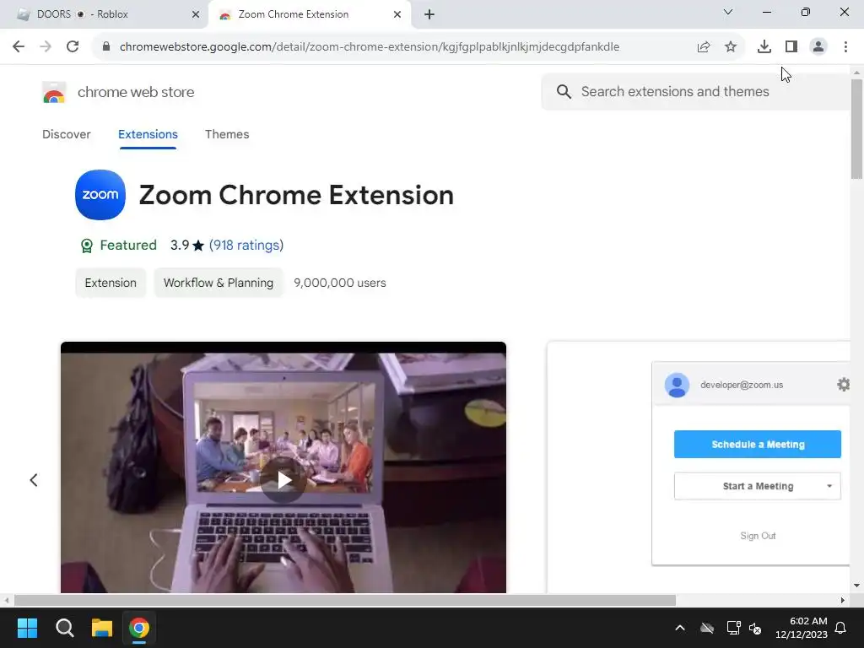The image size is (864, 648).
Task: Click the scroll down arrow
Action: [x=856, y=586]
